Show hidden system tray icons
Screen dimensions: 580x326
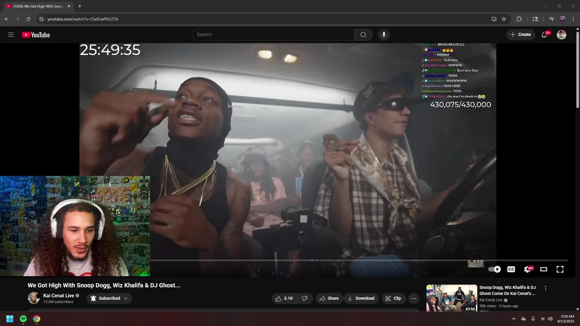pyautogui.click(x=513, y=319)
